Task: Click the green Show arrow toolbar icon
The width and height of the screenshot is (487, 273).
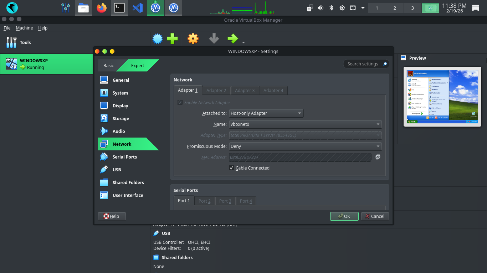Action: click(233, 38)
